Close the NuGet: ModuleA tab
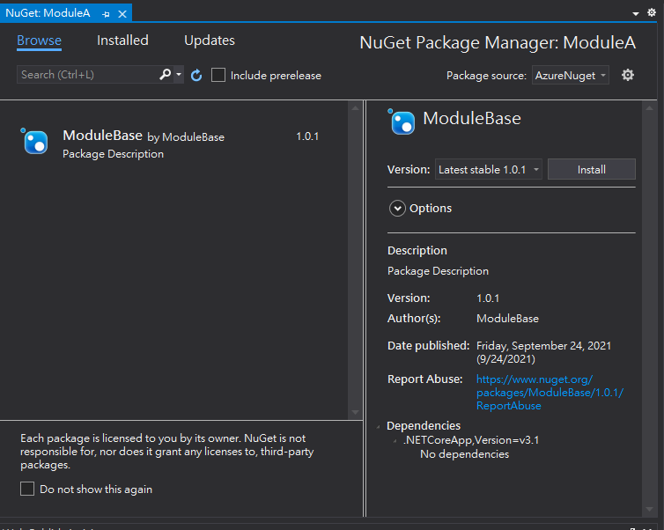The image size is (664, 530). click(122, 15)
